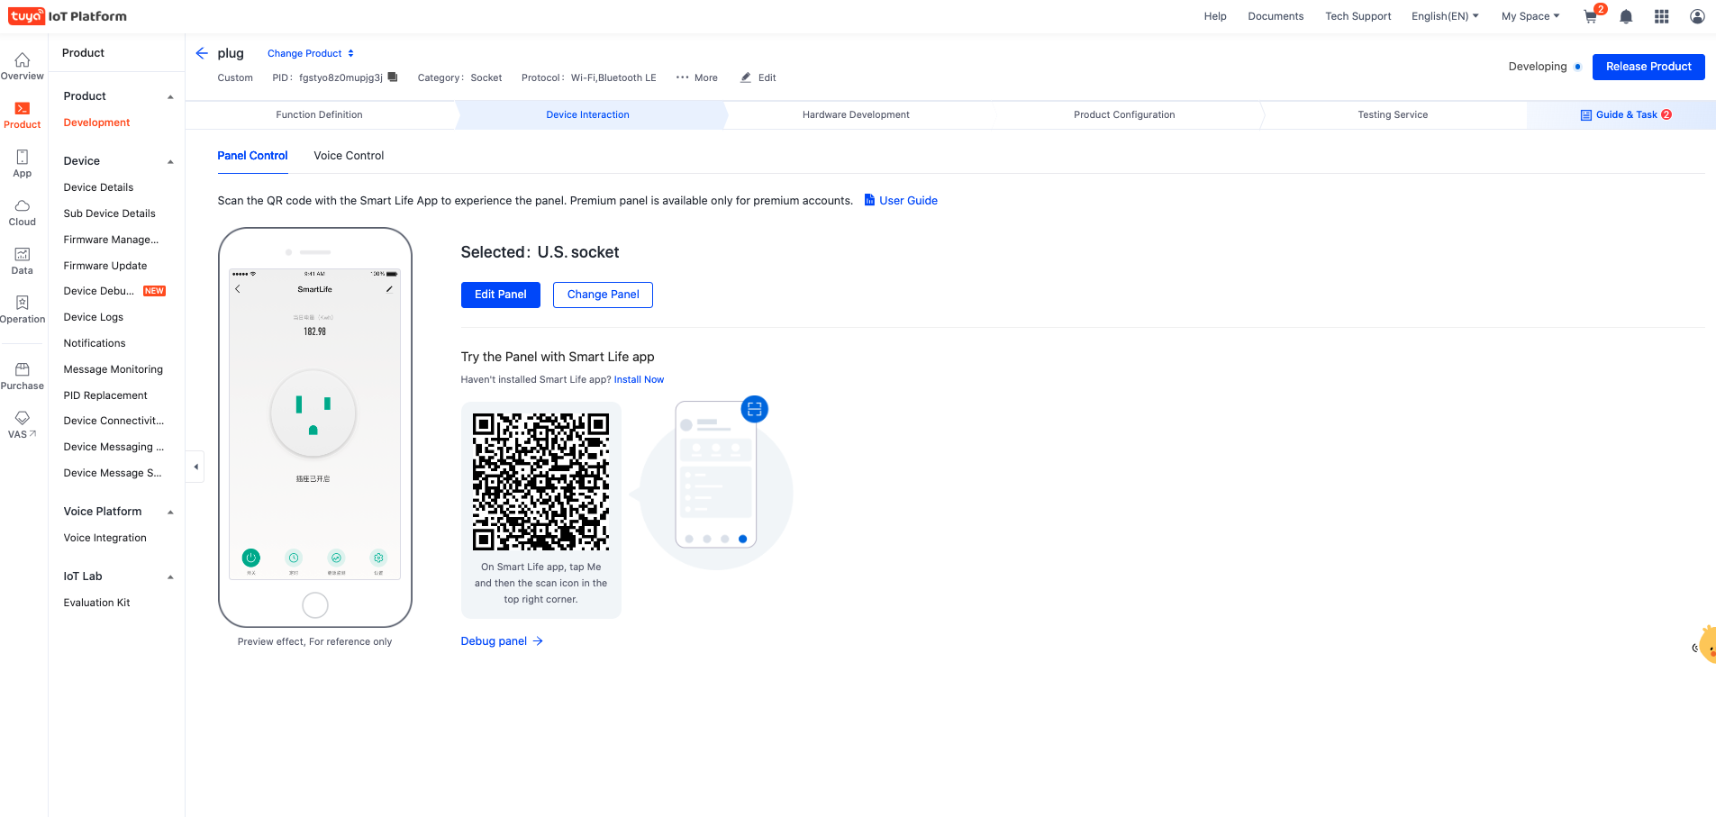The image size is (1716, 817).
Task: Open Firmware Update in the sidebar
Action: click(104, 266)
